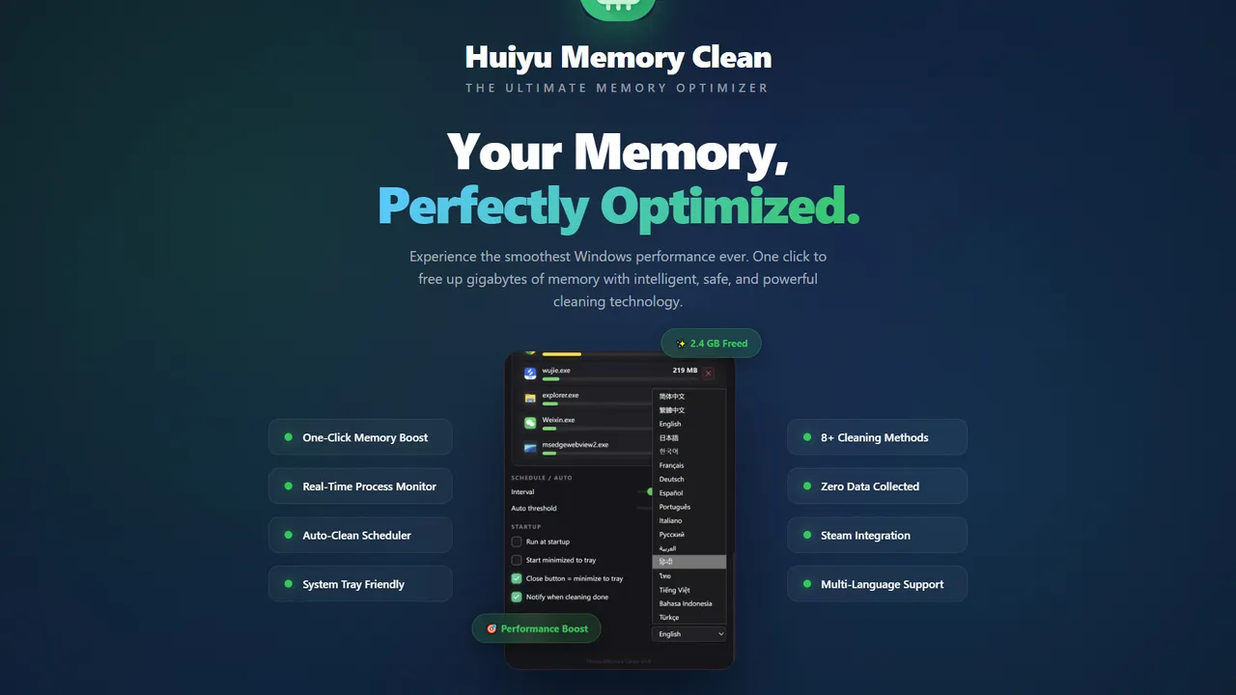The height and width of the screenshot is (695, 1236).
Task: Click the 219 MB value for wujie.exe
Action: point(685,370)
